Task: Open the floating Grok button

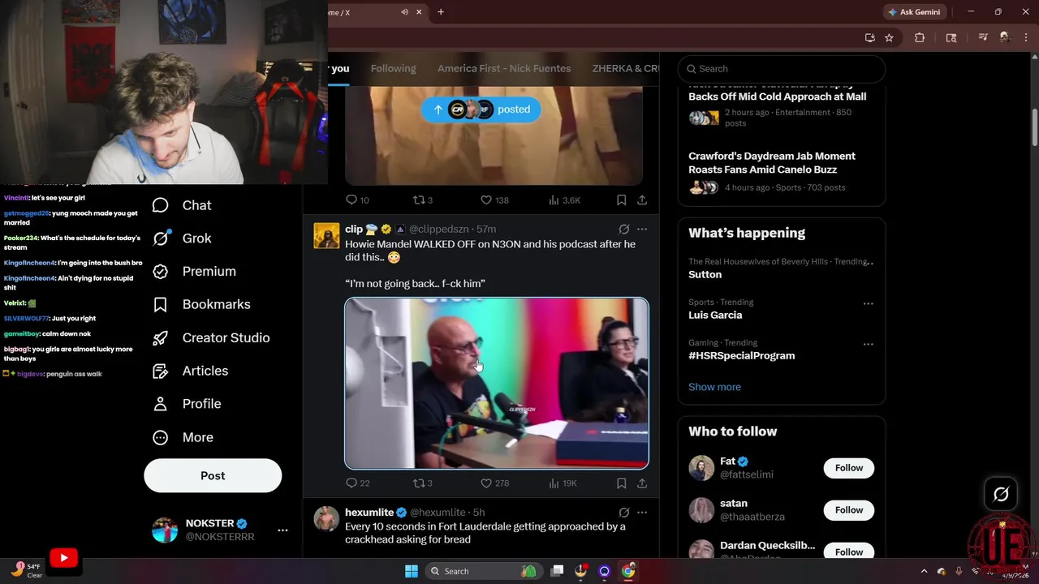Action: pos(1001,494)
